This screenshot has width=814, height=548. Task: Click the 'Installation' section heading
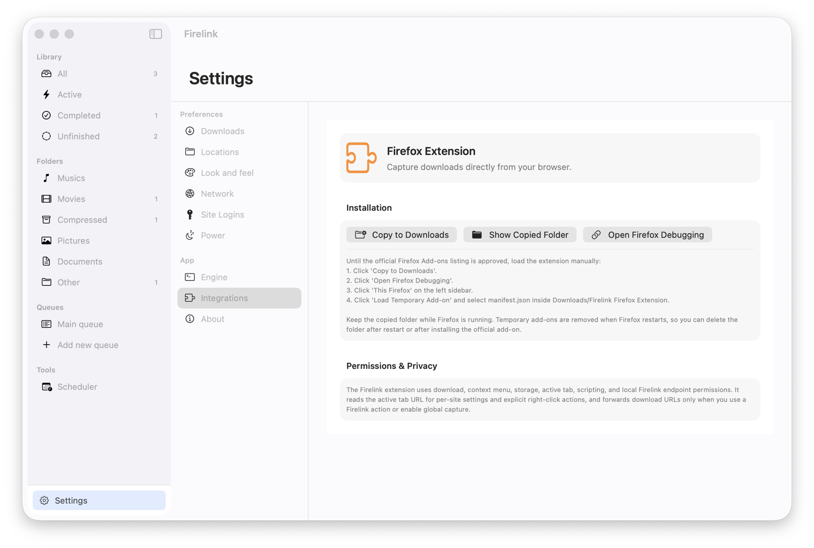(x=369, y=208)
